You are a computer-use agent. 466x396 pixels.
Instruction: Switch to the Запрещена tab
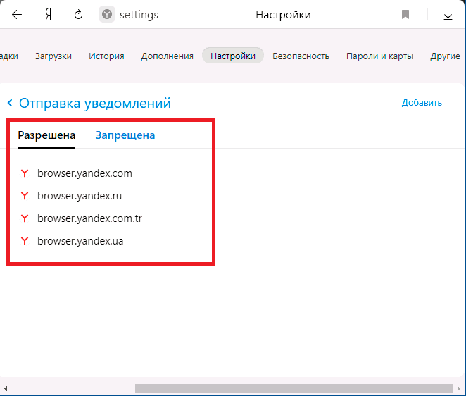tap(125, 135)
